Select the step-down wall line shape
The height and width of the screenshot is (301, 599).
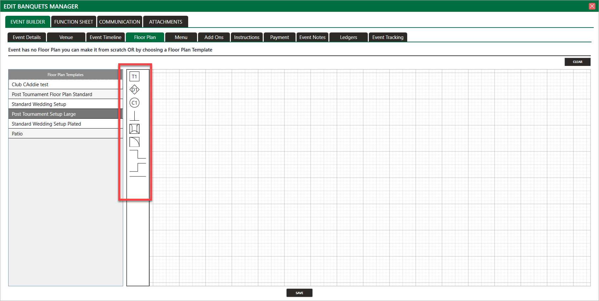(x=138, y=154)
